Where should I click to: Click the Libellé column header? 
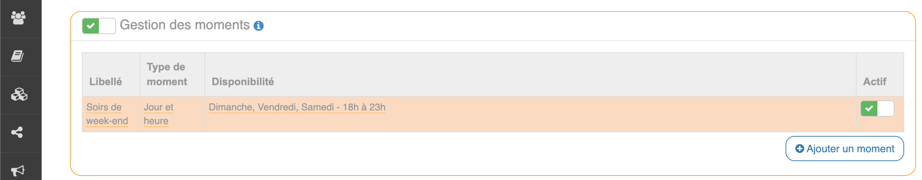pyautogui.click(x=106, y=81)
